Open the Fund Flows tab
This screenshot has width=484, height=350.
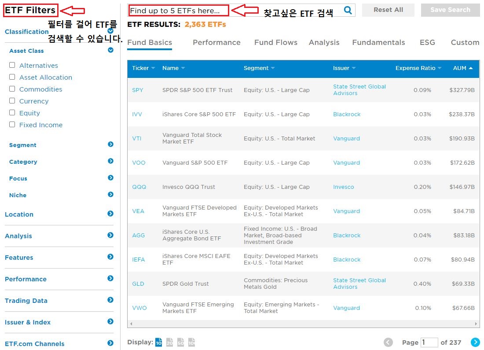[275, 42]
